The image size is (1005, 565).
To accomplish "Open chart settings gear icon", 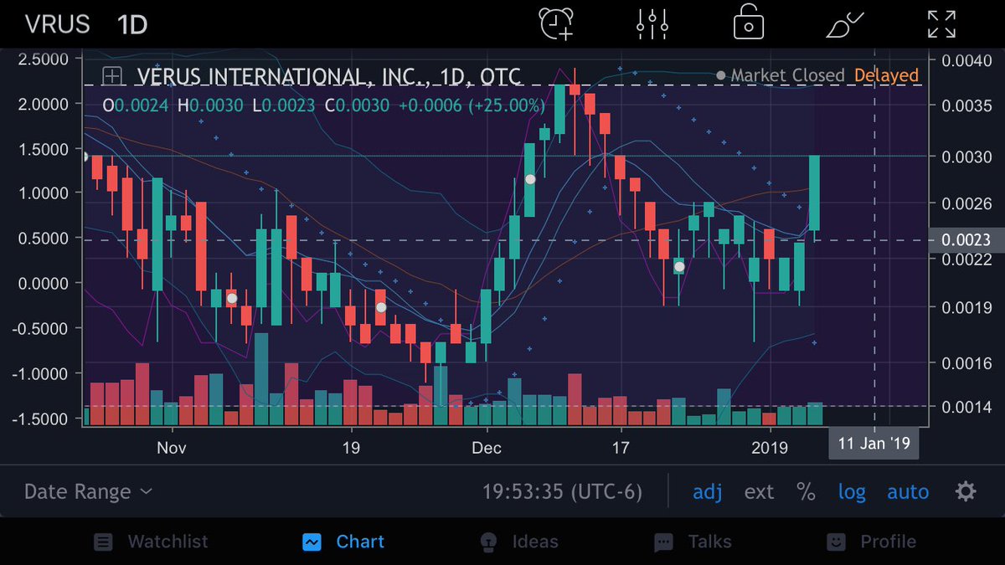I will pyautogui.click(x=966, y=491).
